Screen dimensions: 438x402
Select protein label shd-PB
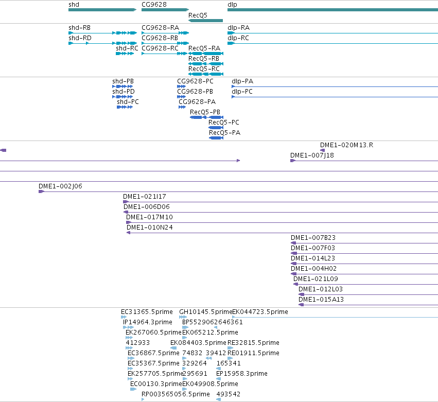point(123,81)
